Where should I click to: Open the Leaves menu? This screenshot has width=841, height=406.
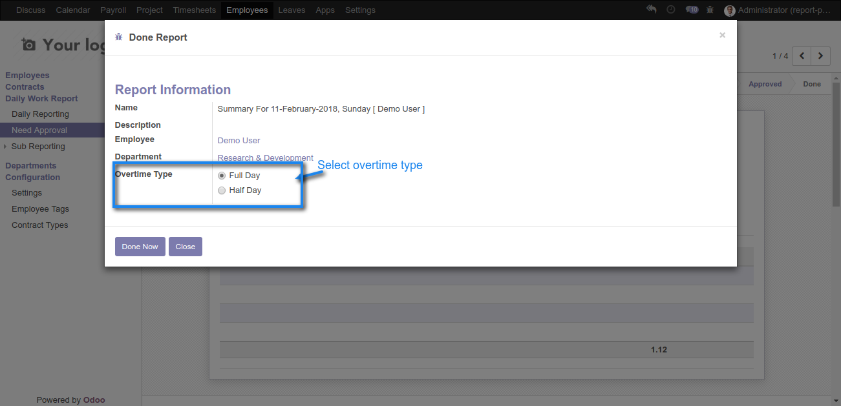[292, 10]
